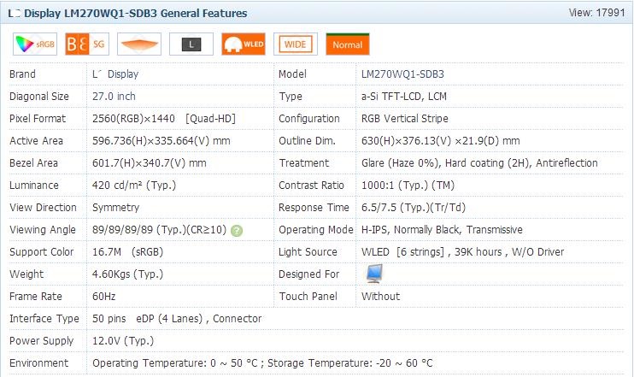Image resolution: width=634 pixels, height=377 pixels.
Task: Click the Contrast Ratio label
Action: click(x=311, y=186)
